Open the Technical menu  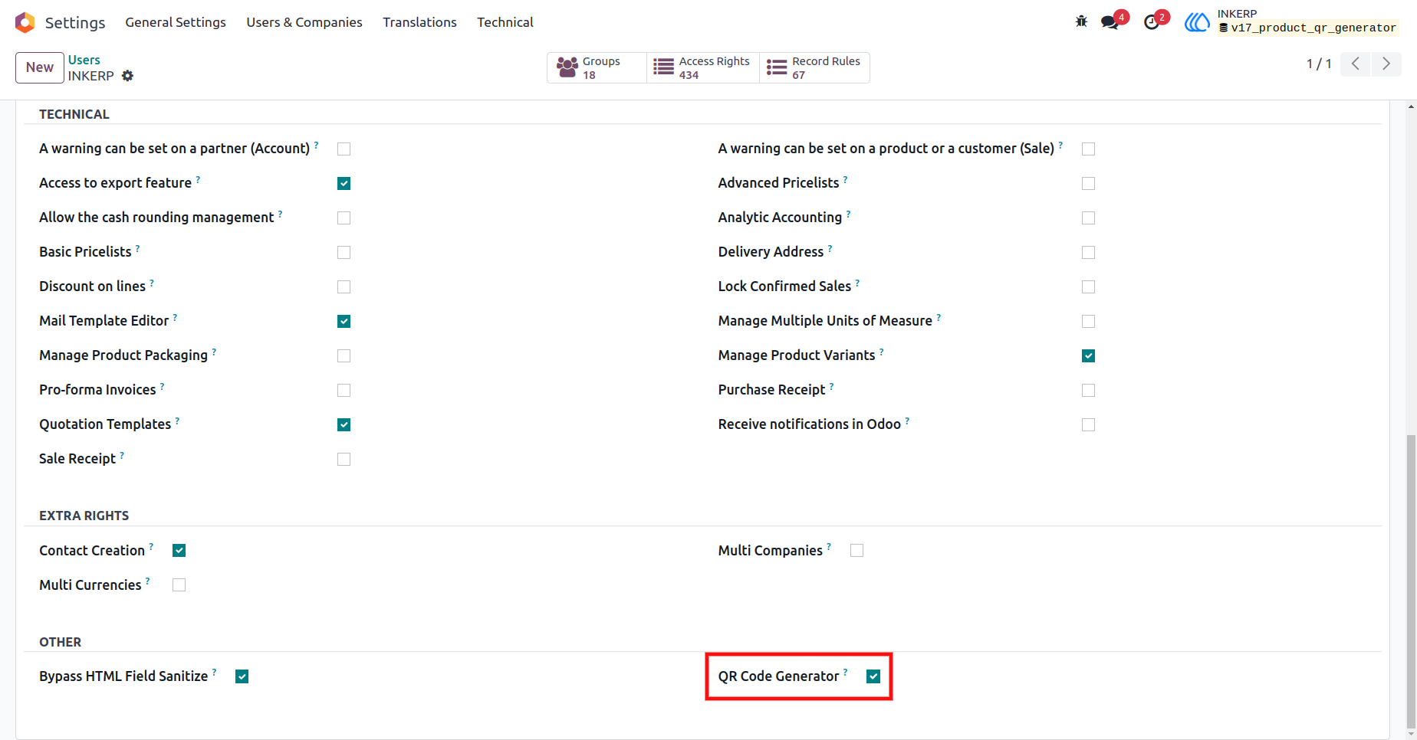[505, 22]
